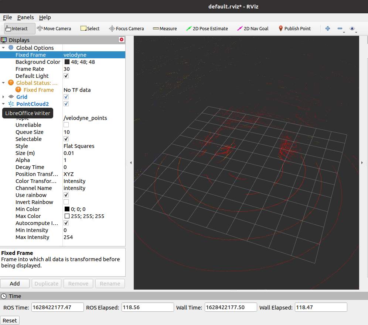Viewport: 368px width, 325px height.
Task: Open the Panels menu
Action: [25, 17]
